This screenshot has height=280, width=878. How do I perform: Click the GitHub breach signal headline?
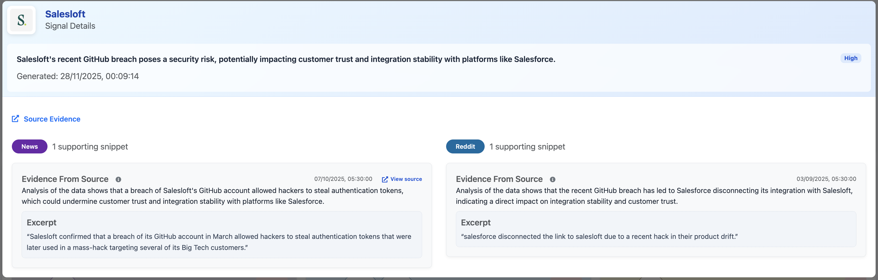click(286, 59)
